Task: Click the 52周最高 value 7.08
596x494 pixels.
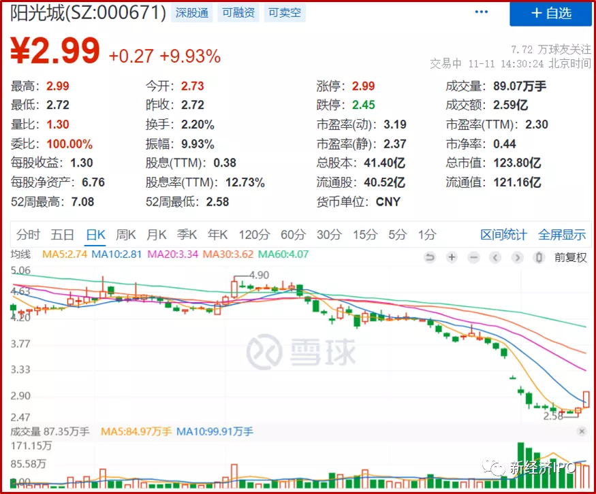Action: click(82, 202)
